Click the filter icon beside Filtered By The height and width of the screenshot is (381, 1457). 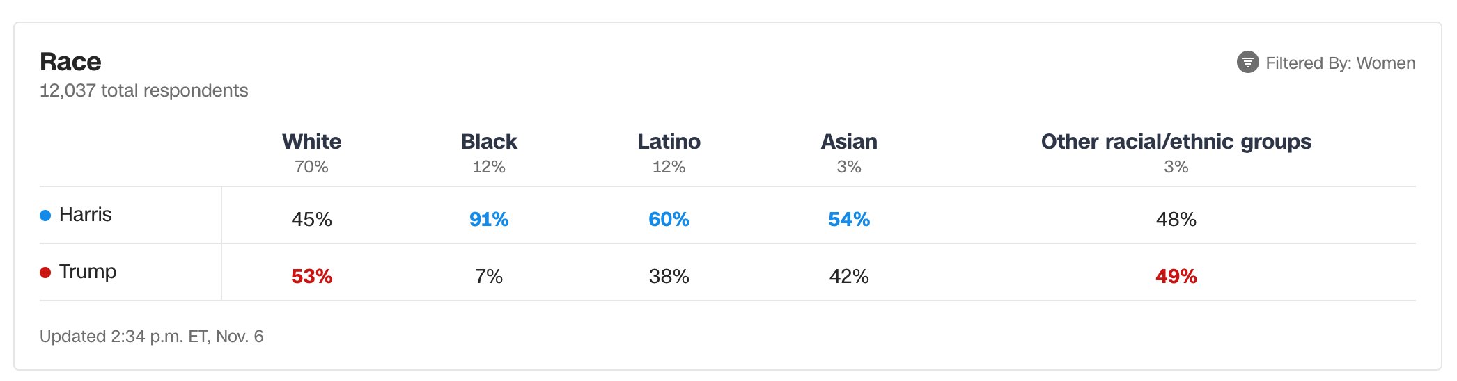[x=1247, y=63]
